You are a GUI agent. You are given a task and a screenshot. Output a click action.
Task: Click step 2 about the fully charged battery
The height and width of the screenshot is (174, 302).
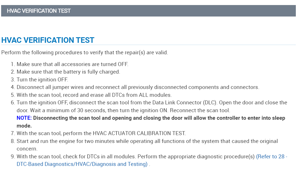click(x=68, y=72)
